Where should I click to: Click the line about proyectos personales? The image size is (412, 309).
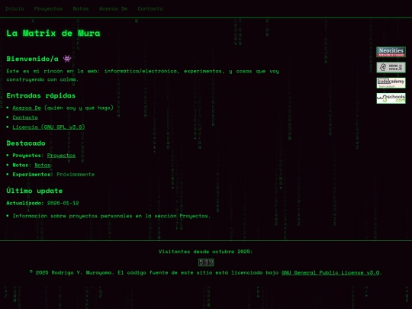click(x=111, y=216)
